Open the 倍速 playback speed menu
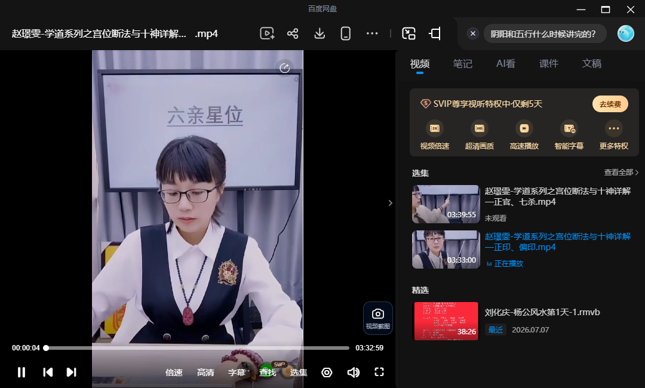The width and height of the screenshot is (645, 388). pos(174,372)
